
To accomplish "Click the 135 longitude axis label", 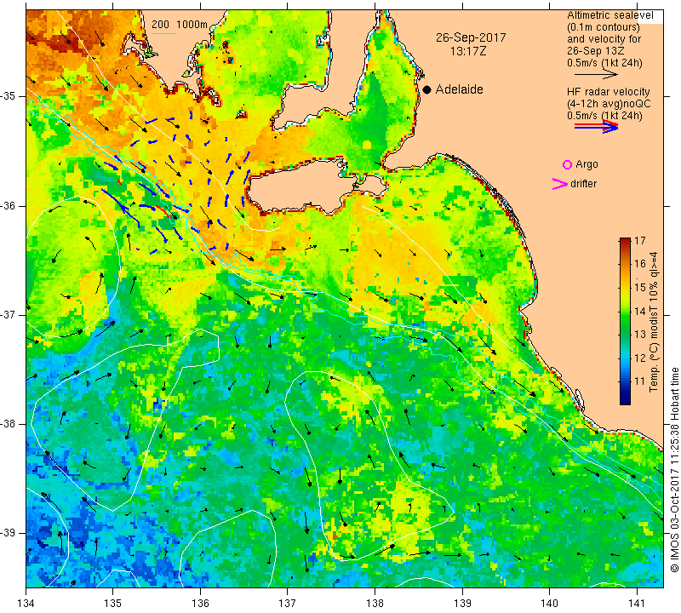I will (113, 604).
